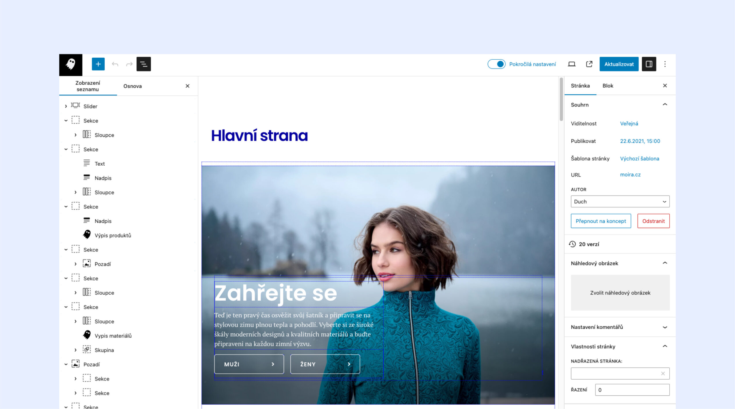The width and height of the screenshot is (735, 409).
Task: Click the ghost site logo
Action: click(71, 64)
